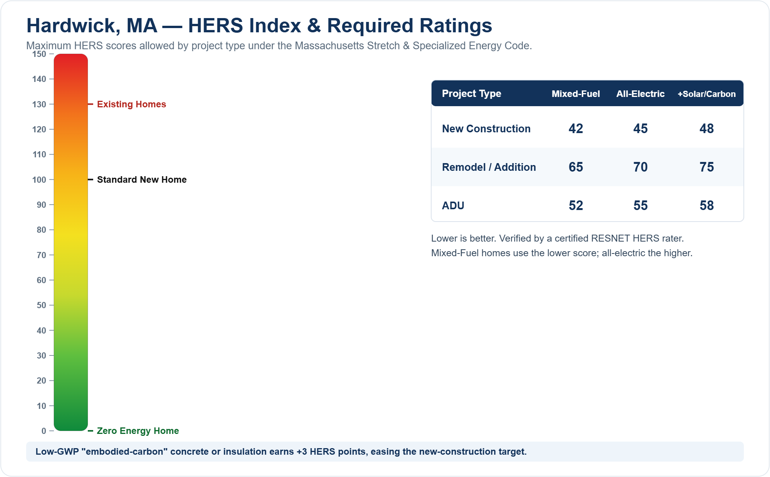Click the 'Standard New Home' scale label
Screen dimensions: 770x477
pos(142,180)
